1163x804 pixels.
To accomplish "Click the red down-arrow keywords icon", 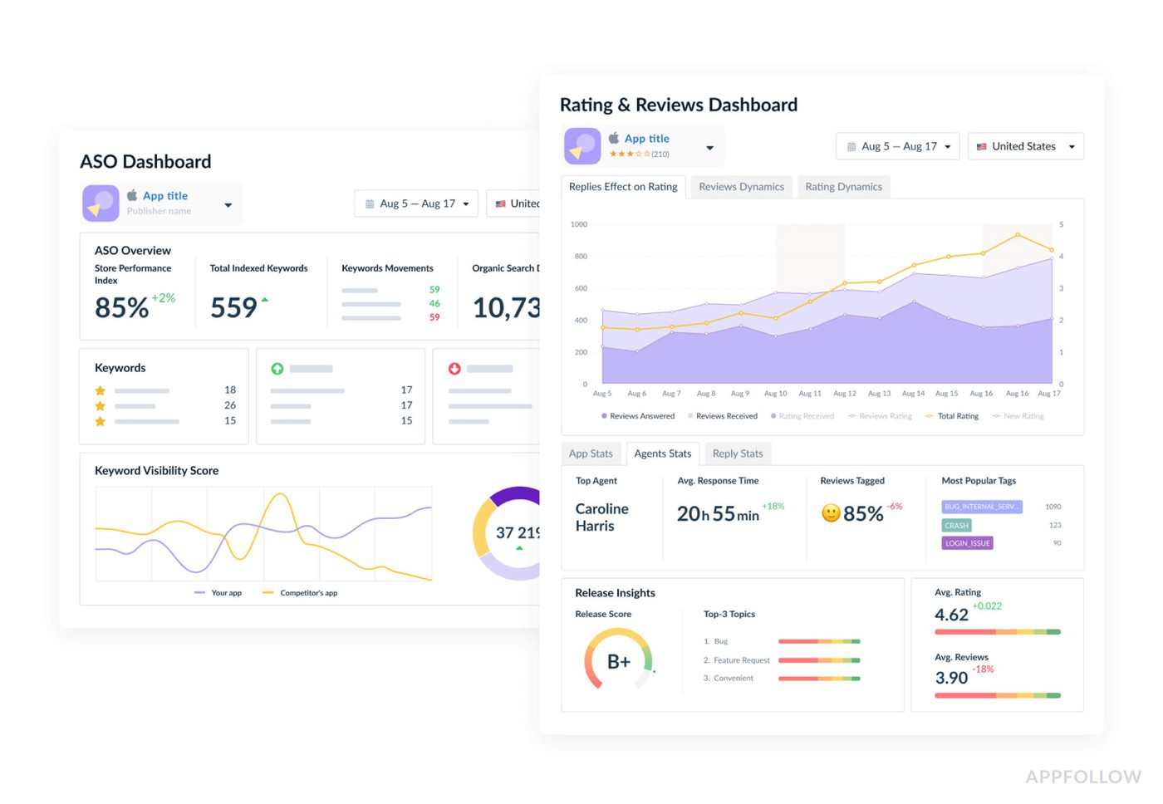I will [x=454, y=369].
